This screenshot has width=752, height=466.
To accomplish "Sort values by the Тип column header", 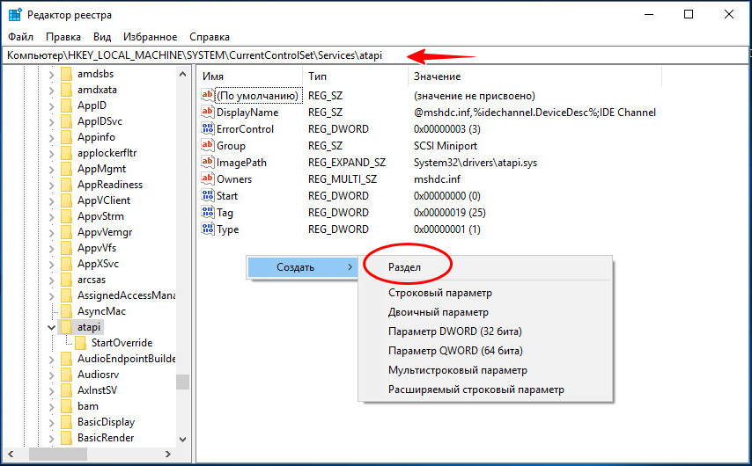I will click(356, 76).
